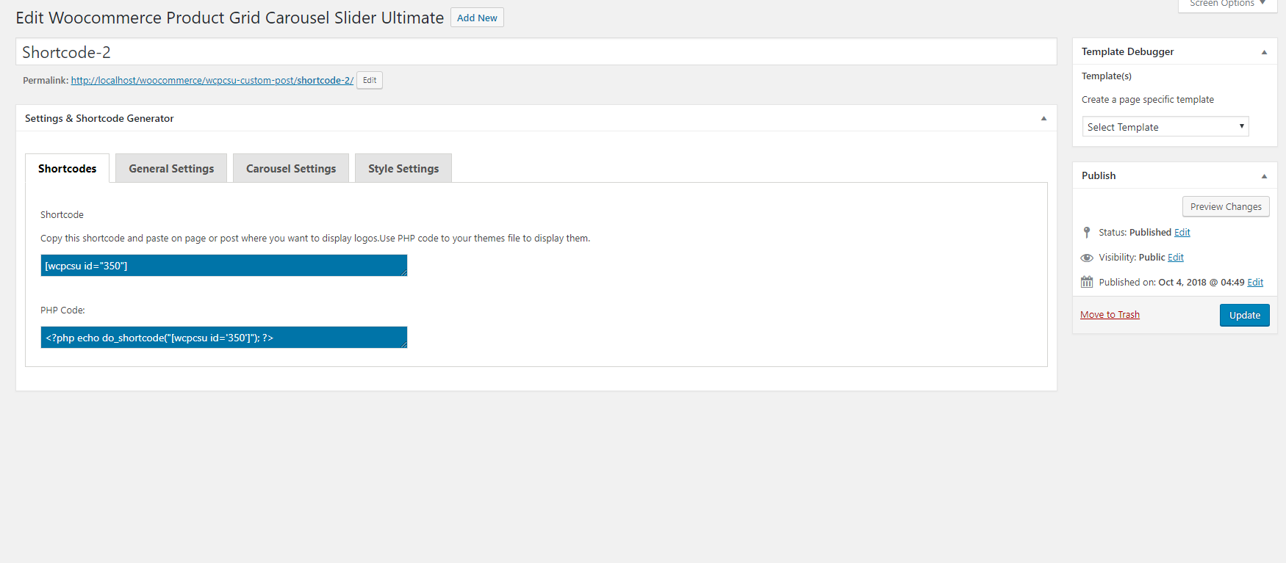Image resolution: width=1286 pixels, height=563 pixels.
Task: Open the Carousel Settings tab
Action: click(291, 169)
